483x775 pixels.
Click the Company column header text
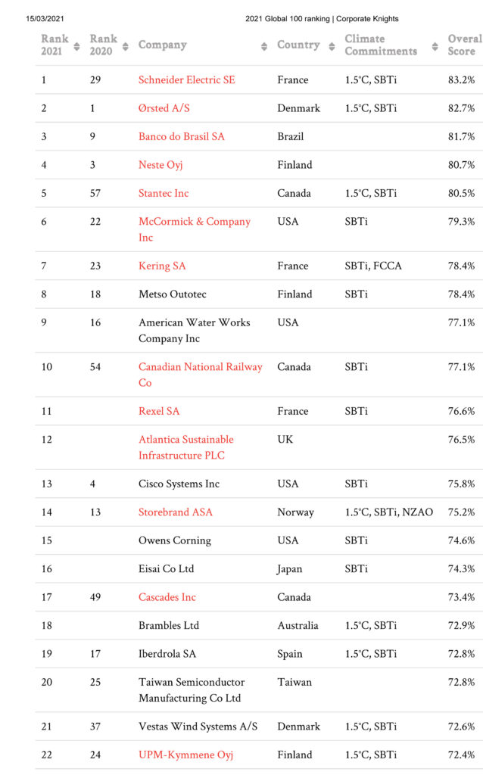pos(163,45)
